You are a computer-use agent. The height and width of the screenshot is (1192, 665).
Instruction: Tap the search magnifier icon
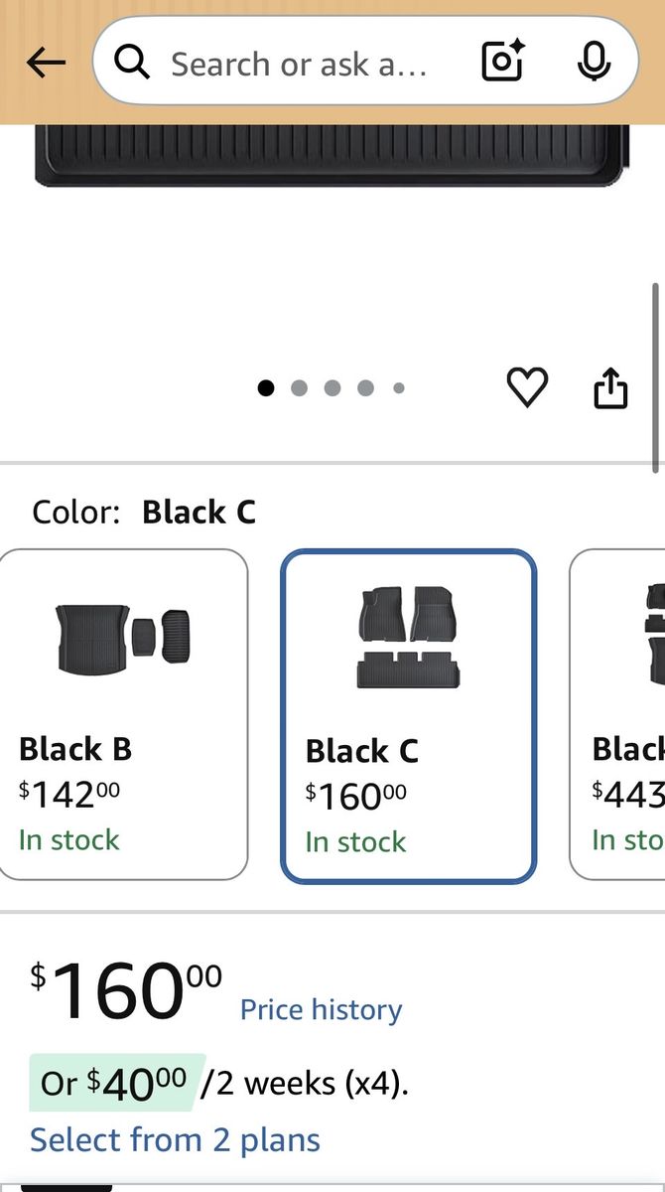(132, 63)
